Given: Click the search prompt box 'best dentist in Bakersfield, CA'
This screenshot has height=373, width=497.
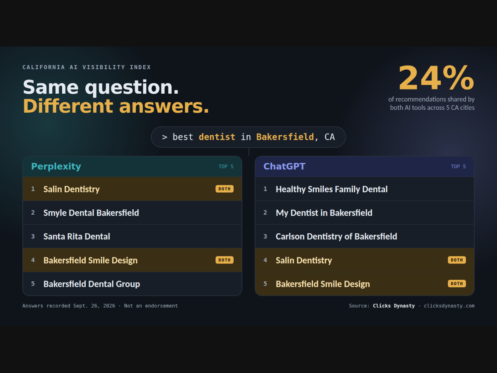Looking at the screenshot, I should tap(248, 137).
